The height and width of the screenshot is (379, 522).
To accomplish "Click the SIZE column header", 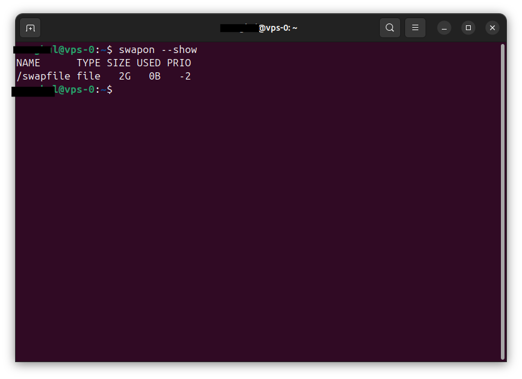I will (119, 63).
